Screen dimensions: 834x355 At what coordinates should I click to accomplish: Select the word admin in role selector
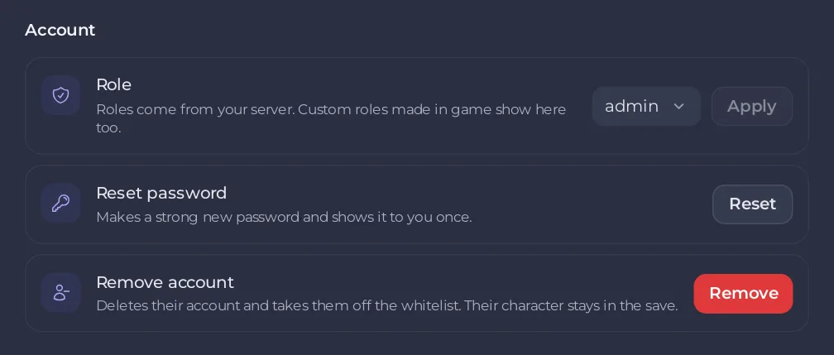(x=632, y=107)
